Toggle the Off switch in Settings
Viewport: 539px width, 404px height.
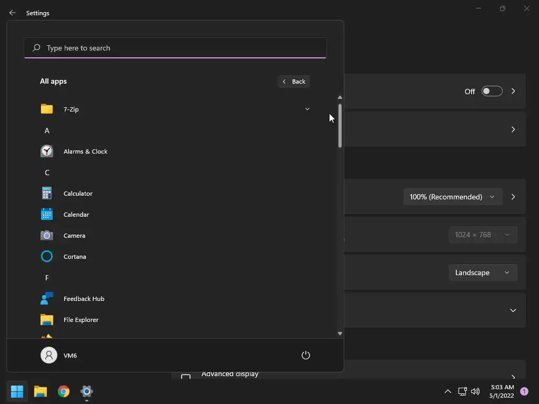click(492, 91)
